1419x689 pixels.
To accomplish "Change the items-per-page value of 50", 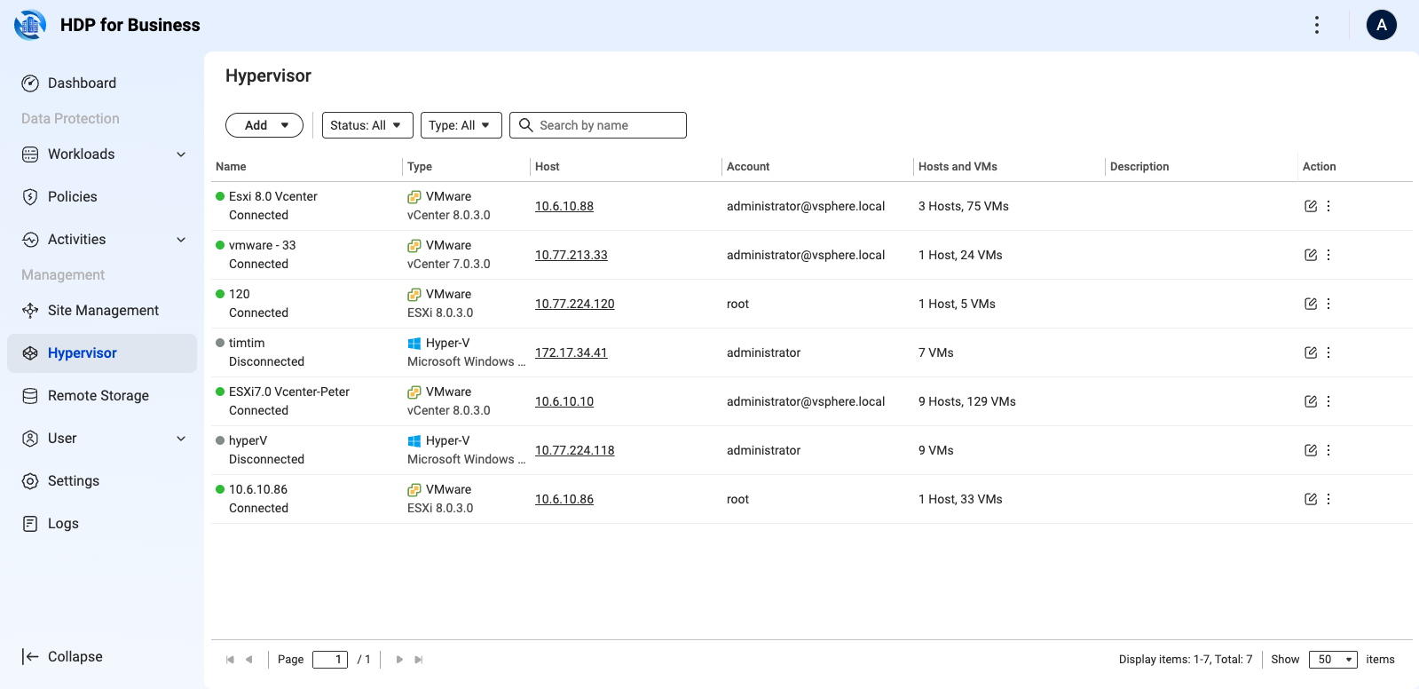I will pos(1333,660).
